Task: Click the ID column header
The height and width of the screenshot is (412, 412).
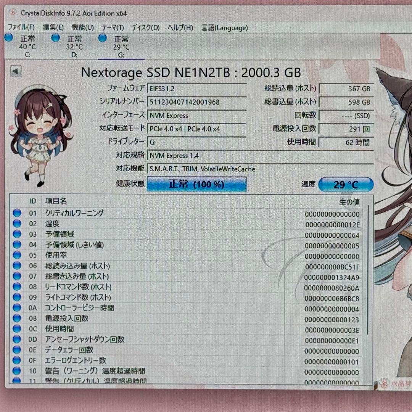Action: coord(33,201)
